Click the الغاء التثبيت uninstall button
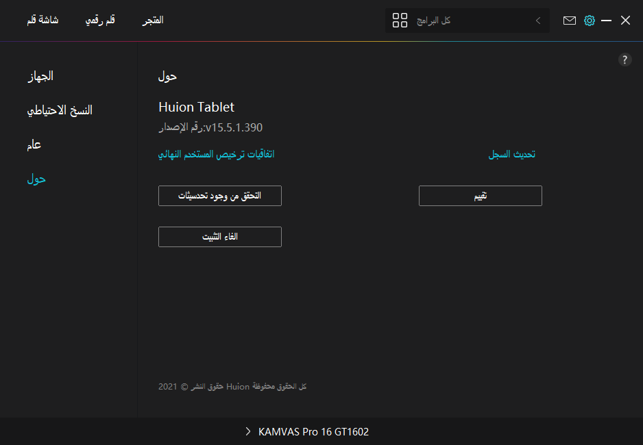This screenshot has width=643, height=445. click(220, 237)
